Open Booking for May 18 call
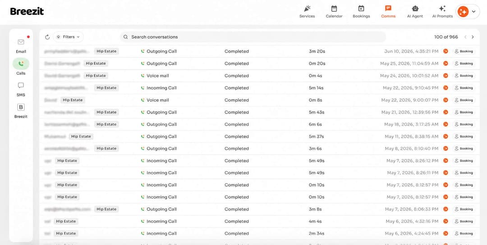Image resolution: width=487 pixels, height=245 pixels. tap(464, 124)
